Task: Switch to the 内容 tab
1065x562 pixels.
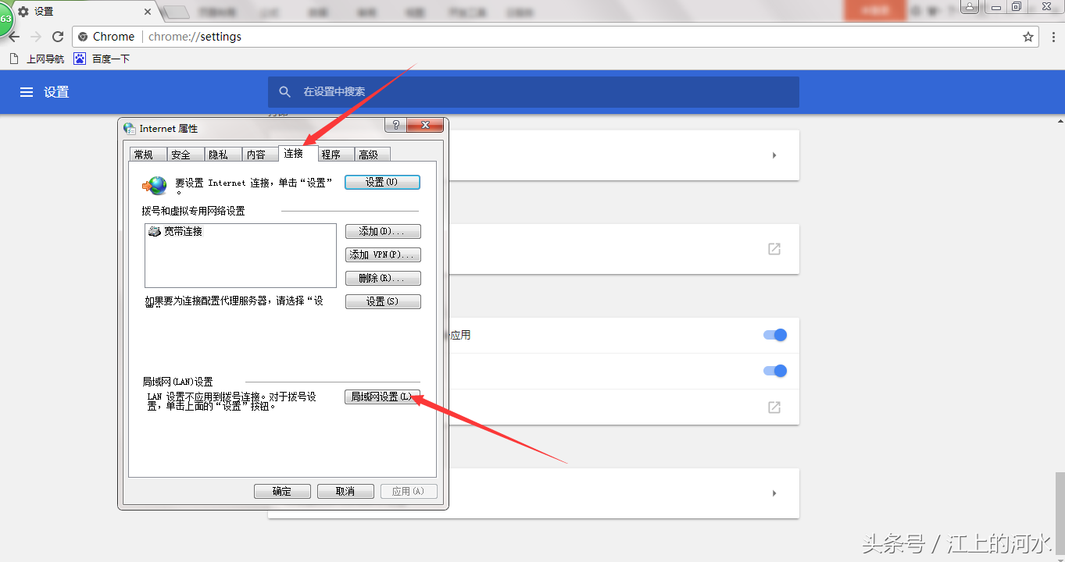Action: (261, 155)
